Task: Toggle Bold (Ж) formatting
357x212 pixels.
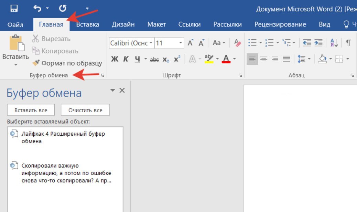Action: [115, 59]
